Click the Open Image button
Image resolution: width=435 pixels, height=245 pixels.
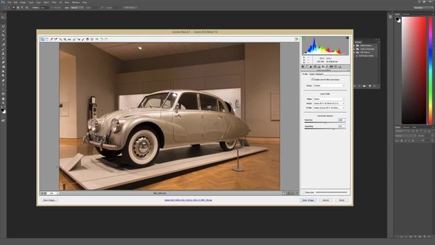[x=308, y=200]
